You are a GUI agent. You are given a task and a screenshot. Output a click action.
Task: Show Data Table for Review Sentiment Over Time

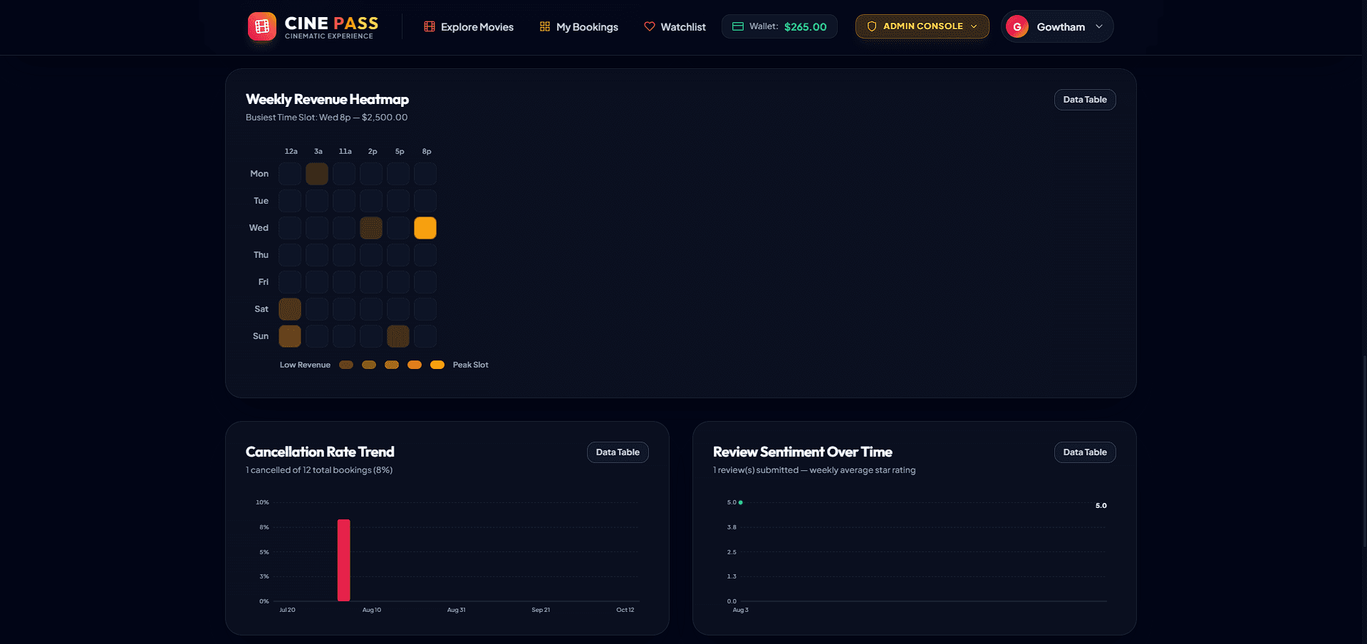(1085, 452)
